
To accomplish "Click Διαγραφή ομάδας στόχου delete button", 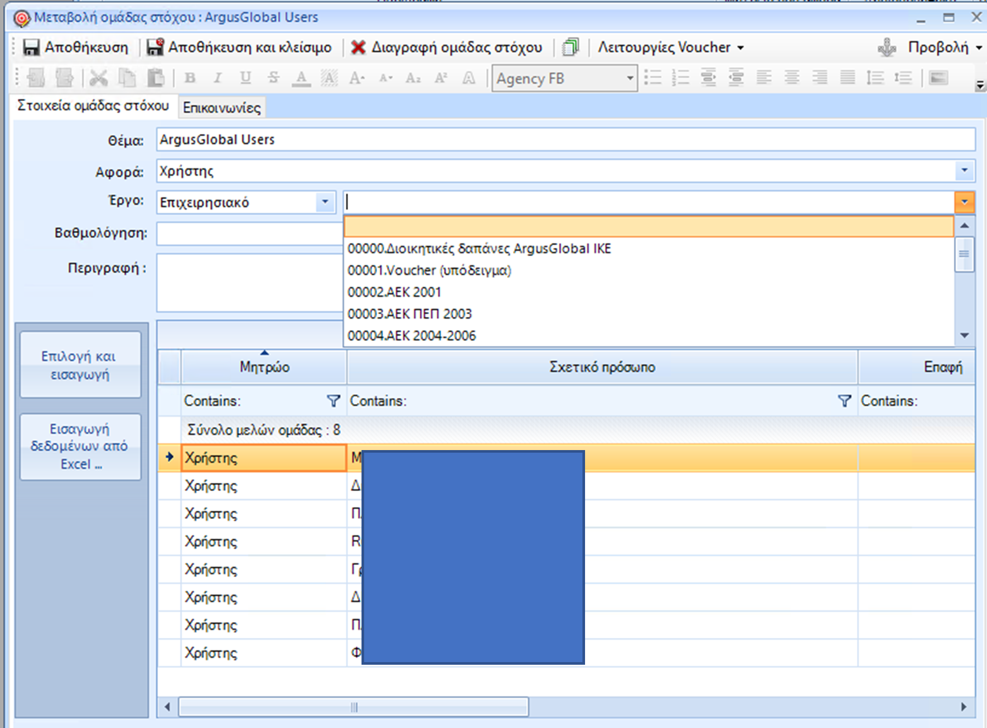I will pyautogui.click(x=447, y=47).
